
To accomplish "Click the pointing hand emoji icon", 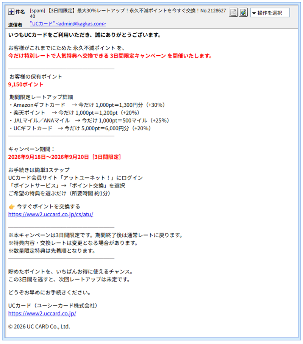I will 12,206.
